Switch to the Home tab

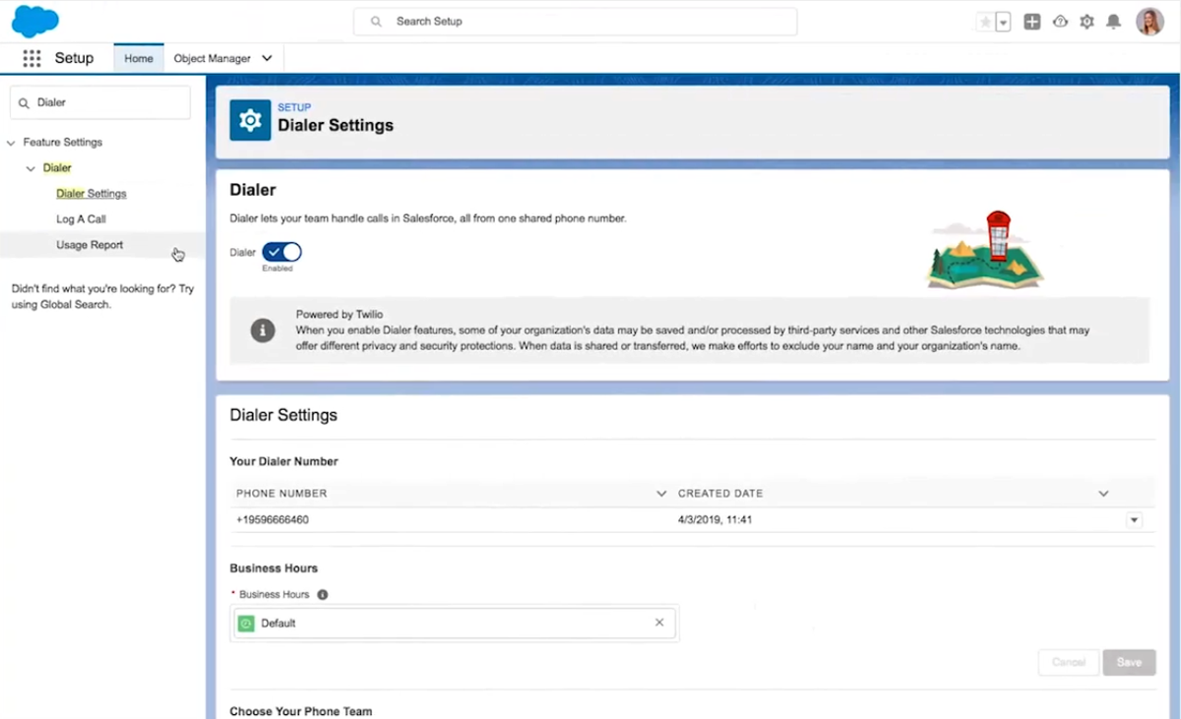coord(138,58)
